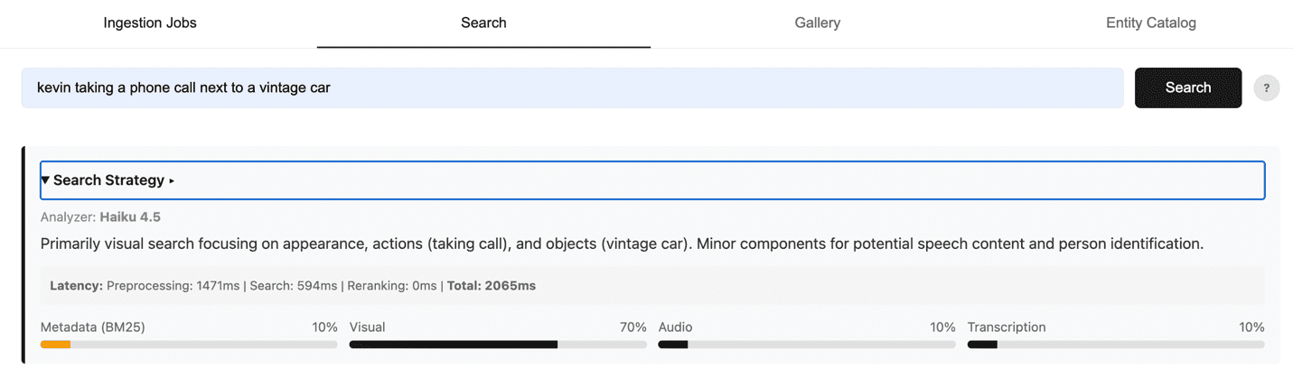This screenshot has width=1293, height=386.
Task: Click the Transcription weight progress bar
Action: pos(1115,345)
